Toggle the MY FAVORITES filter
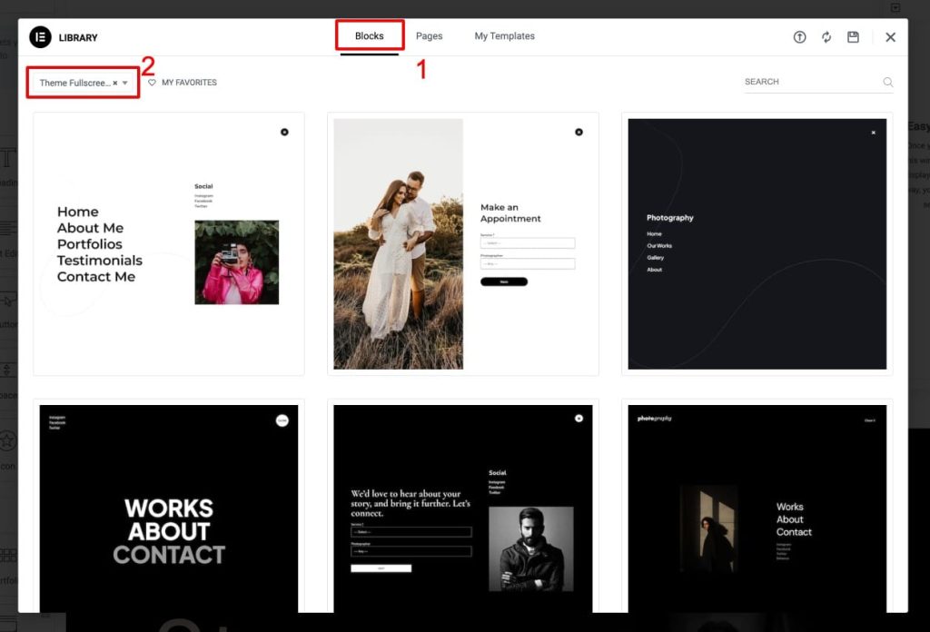This screenshot has width=930, height=632. 184,82
